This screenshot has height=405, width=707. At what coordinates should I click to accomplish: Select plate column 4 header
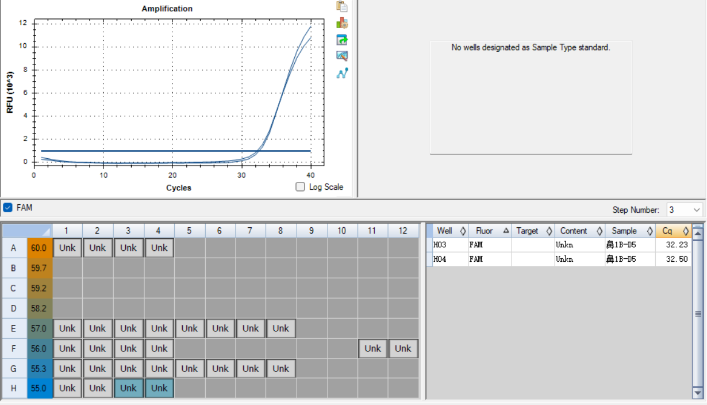coord(159,231)
